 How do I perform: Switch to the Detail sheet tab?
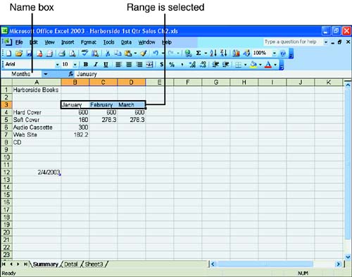tap(70, 264)
